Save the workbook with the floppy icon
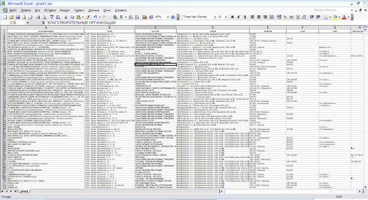368x200 pixels. click(x=18, y=17)
